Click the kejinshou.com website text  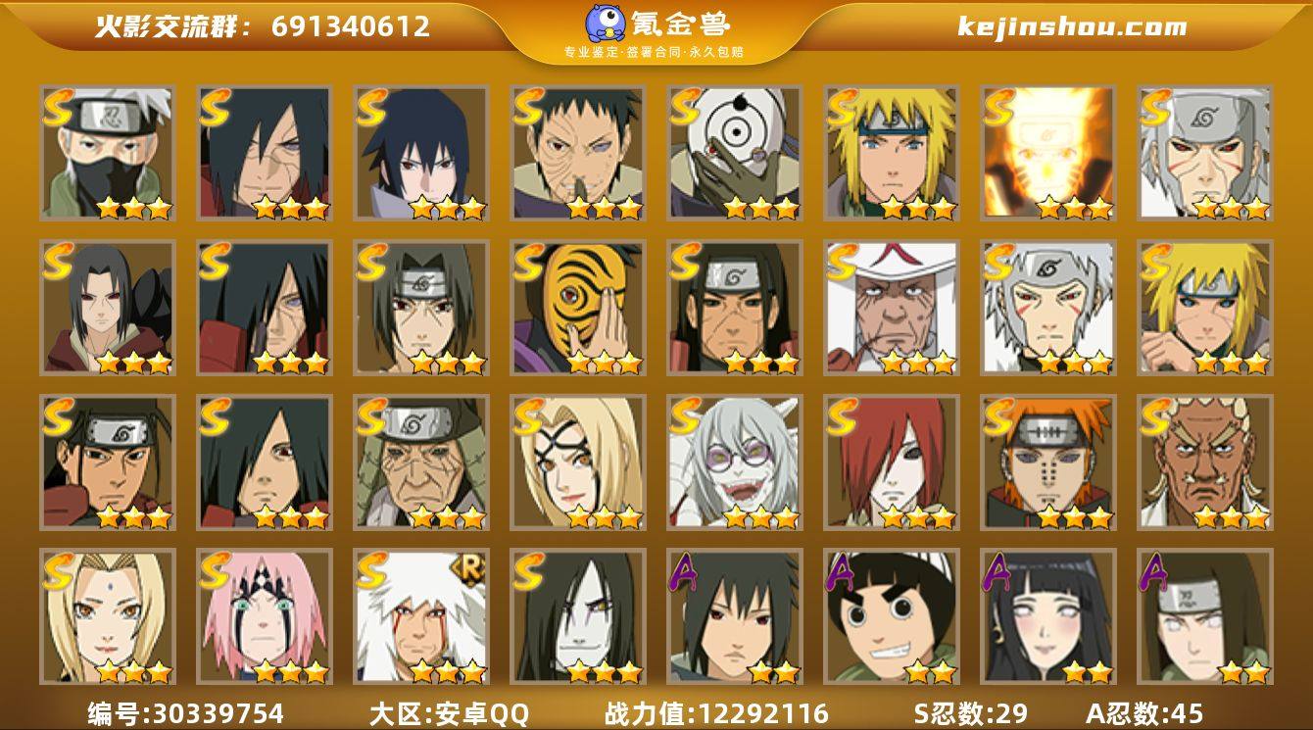(1072, 26)
